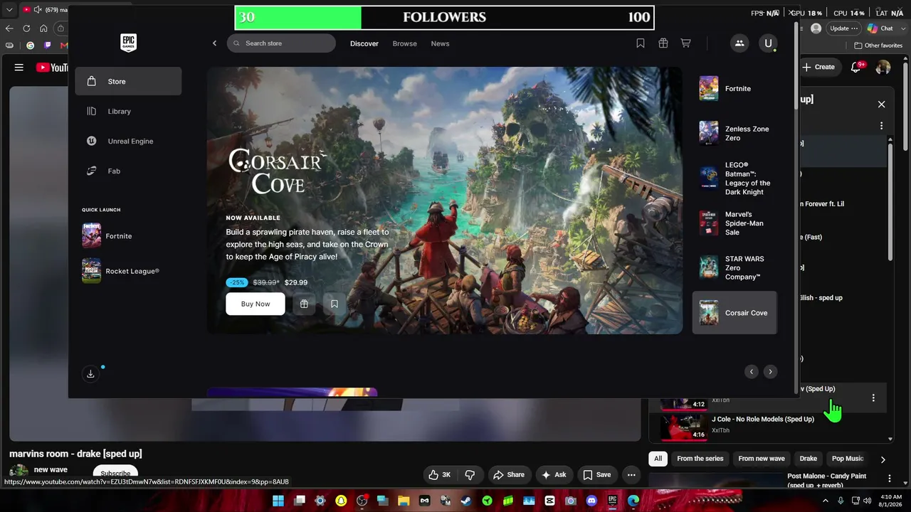Gift Corsair Cove using the gift button
The height and width of the screenshot is (512, 911).
[304, 304]
